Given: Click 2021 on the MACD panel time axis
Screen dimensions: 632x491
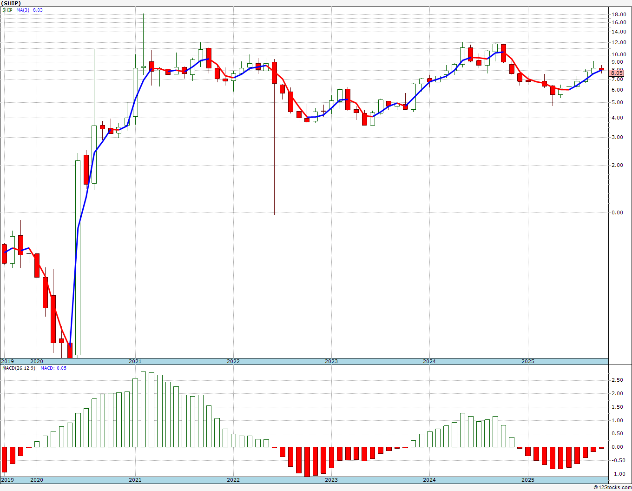Looking at the screenshot, I should tap(135, 480).
